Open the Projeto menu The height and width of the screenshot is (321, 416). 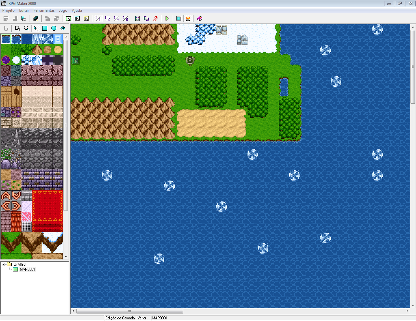tap(8, 10)
